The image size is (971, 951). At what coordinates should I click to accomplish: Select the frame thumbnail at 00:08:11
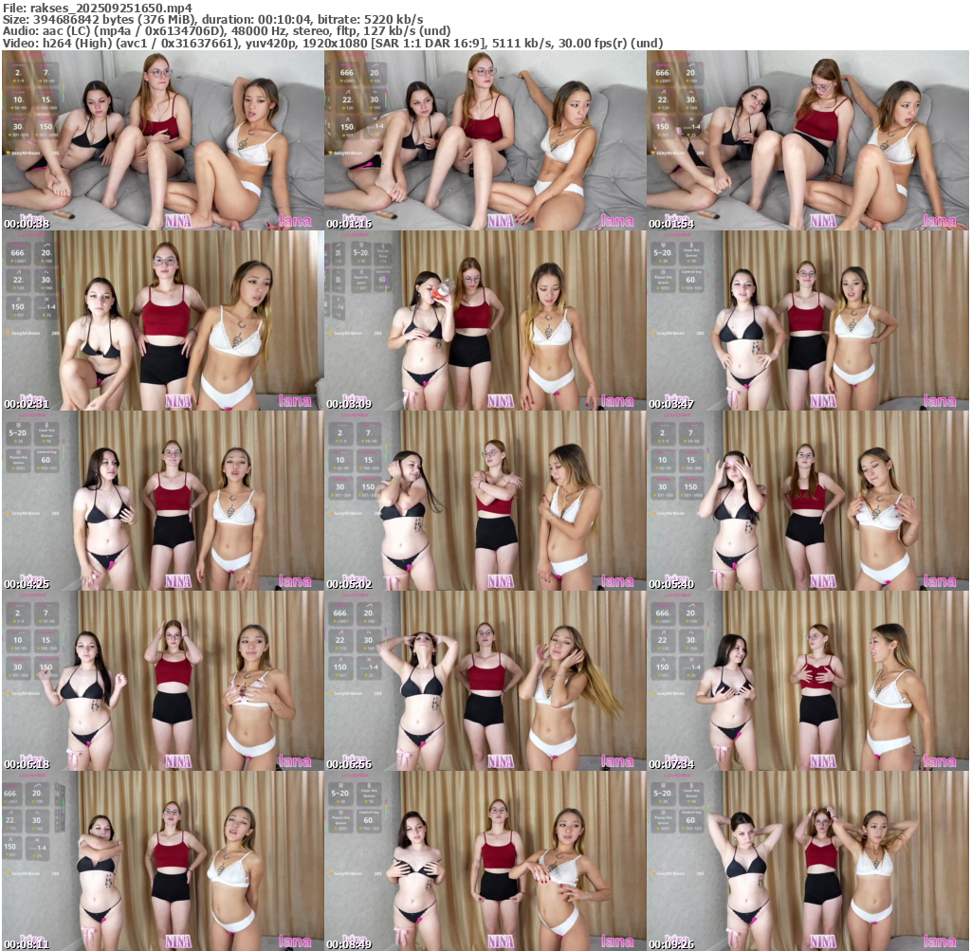[162, 861]
